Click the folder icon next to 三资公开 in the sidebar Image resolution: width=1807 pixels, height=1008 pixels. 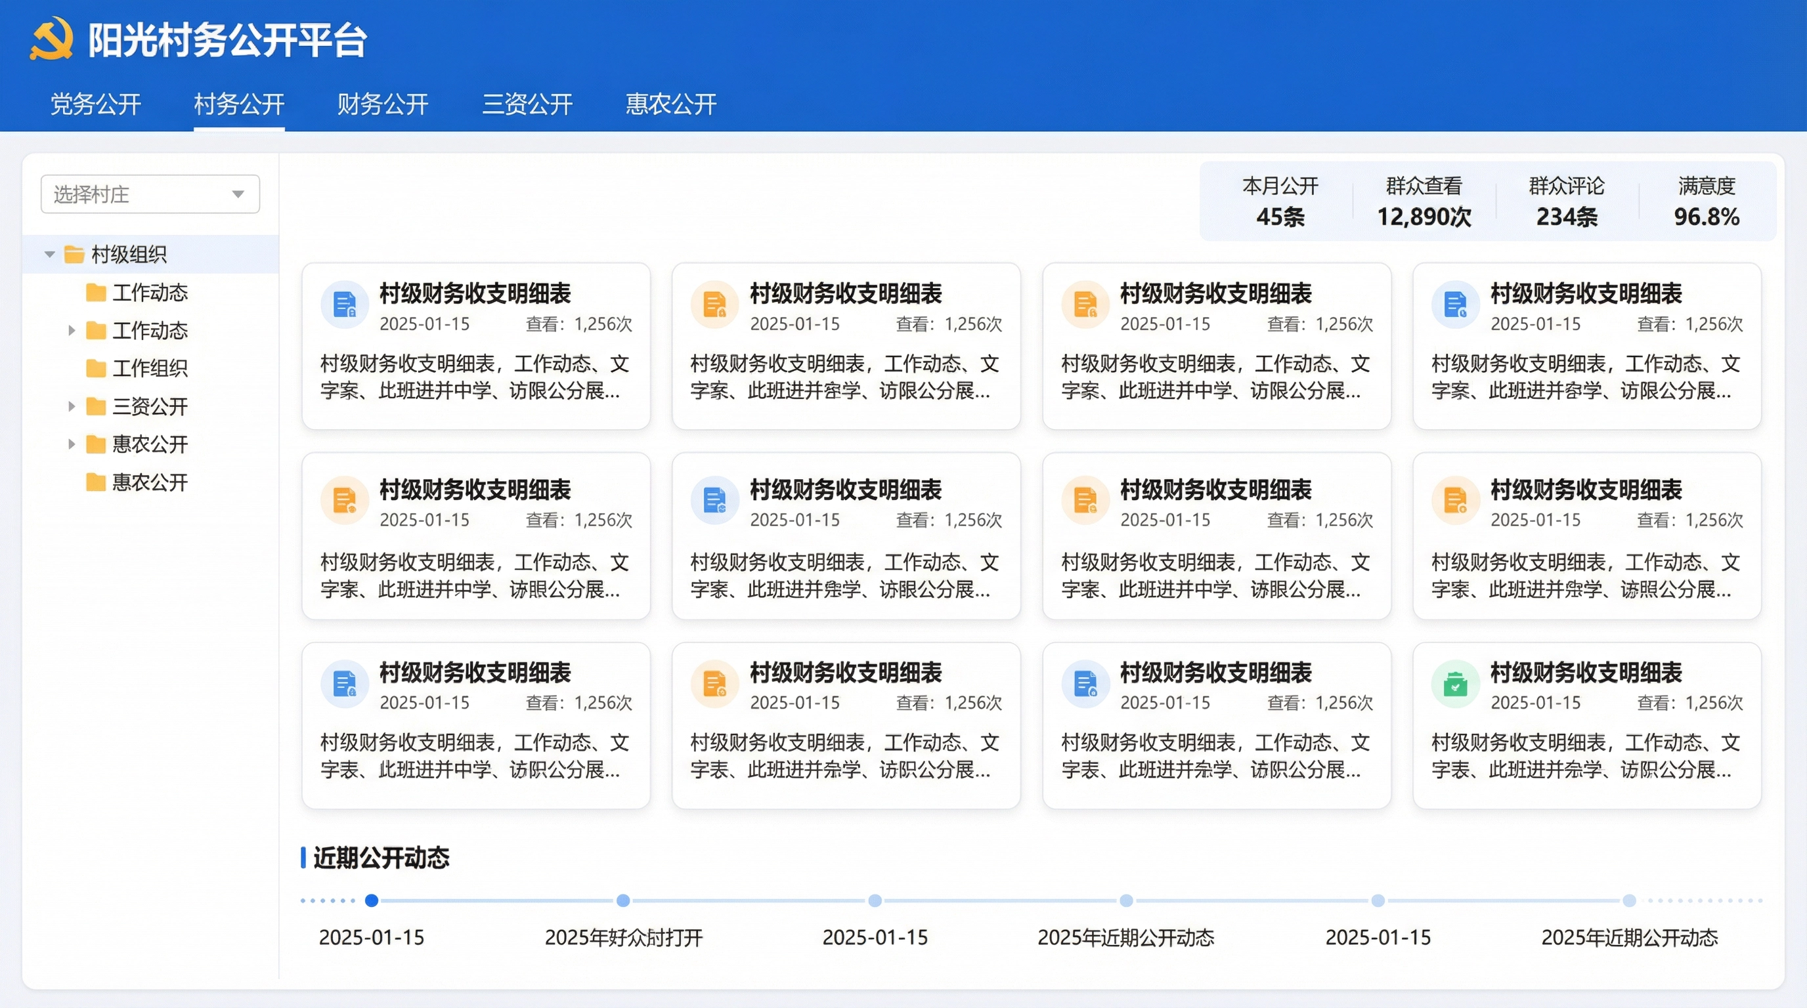coord(96,406)
